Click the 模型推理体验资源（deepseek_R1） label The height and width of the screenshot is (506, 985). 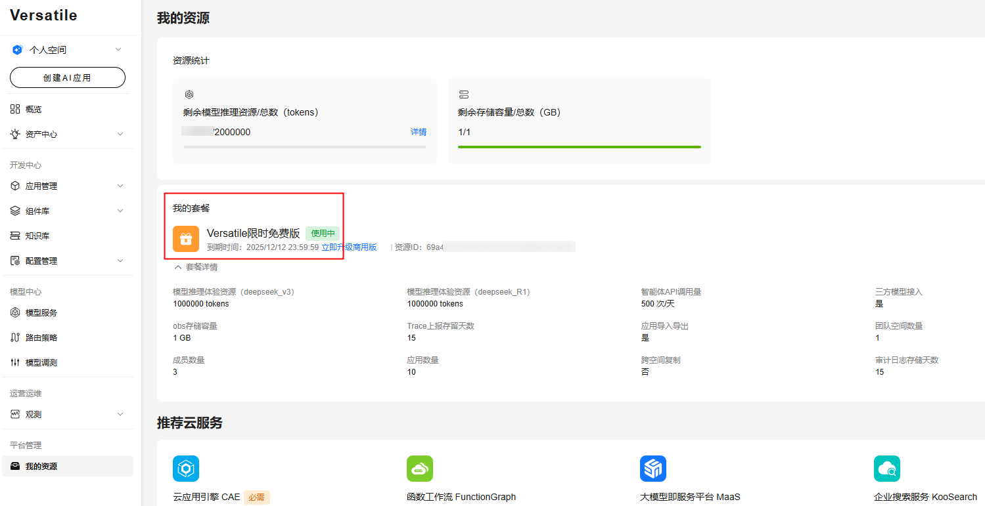pyautogui.click(x=469, y=292)
